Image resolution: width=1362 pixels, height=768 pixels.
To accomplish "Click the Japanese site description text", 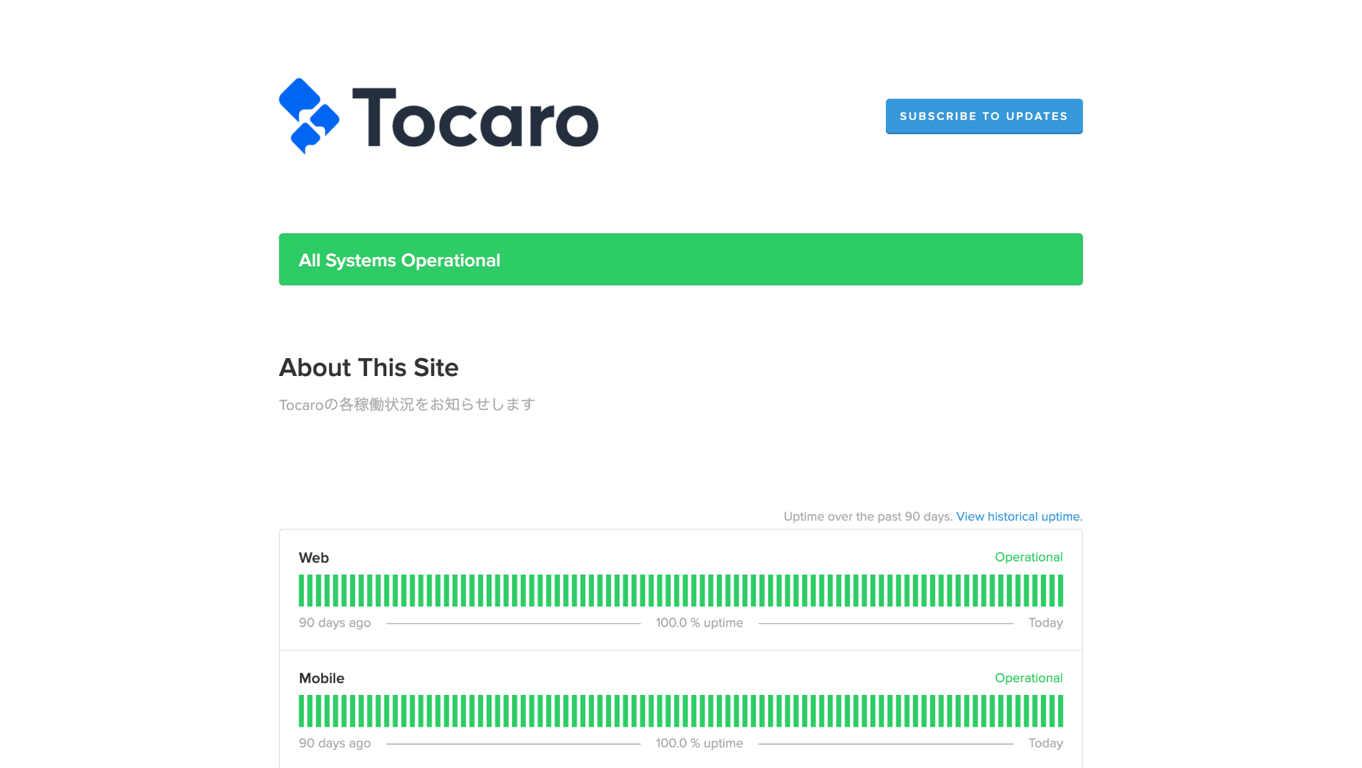I will pos(407,404).
